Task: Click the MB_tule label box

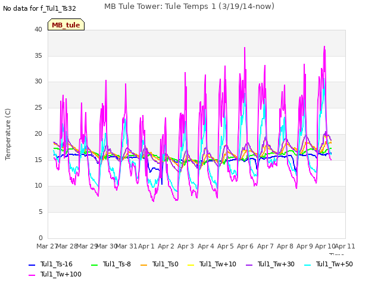Action: click(66, 24)
